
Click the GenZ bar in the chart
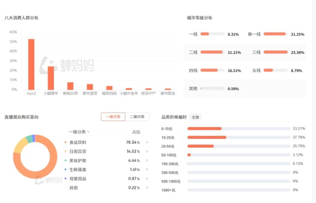click(x=31, y=64)
